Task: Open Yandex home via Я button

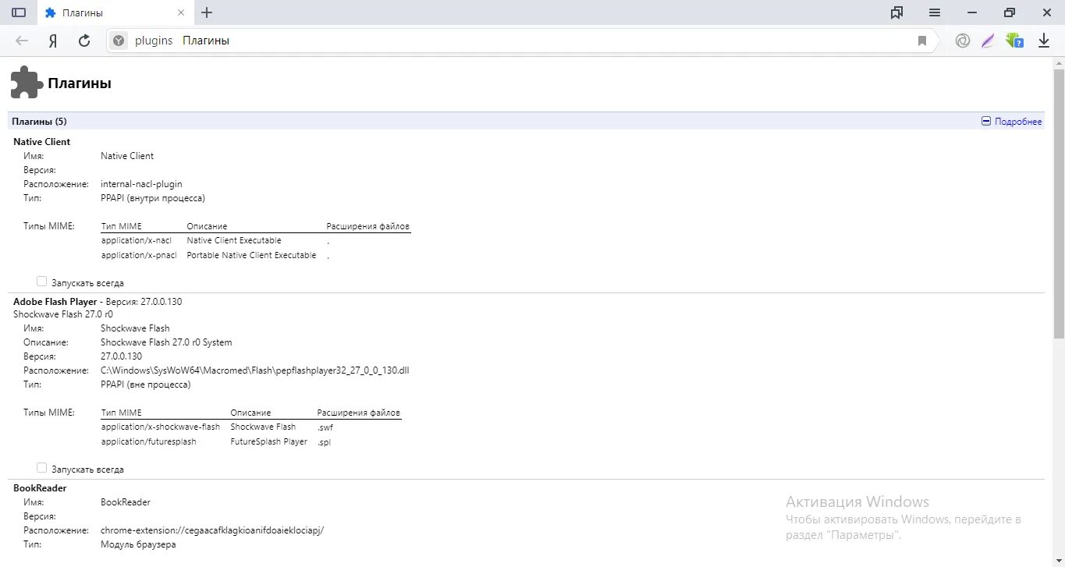Action: (53, 41)
